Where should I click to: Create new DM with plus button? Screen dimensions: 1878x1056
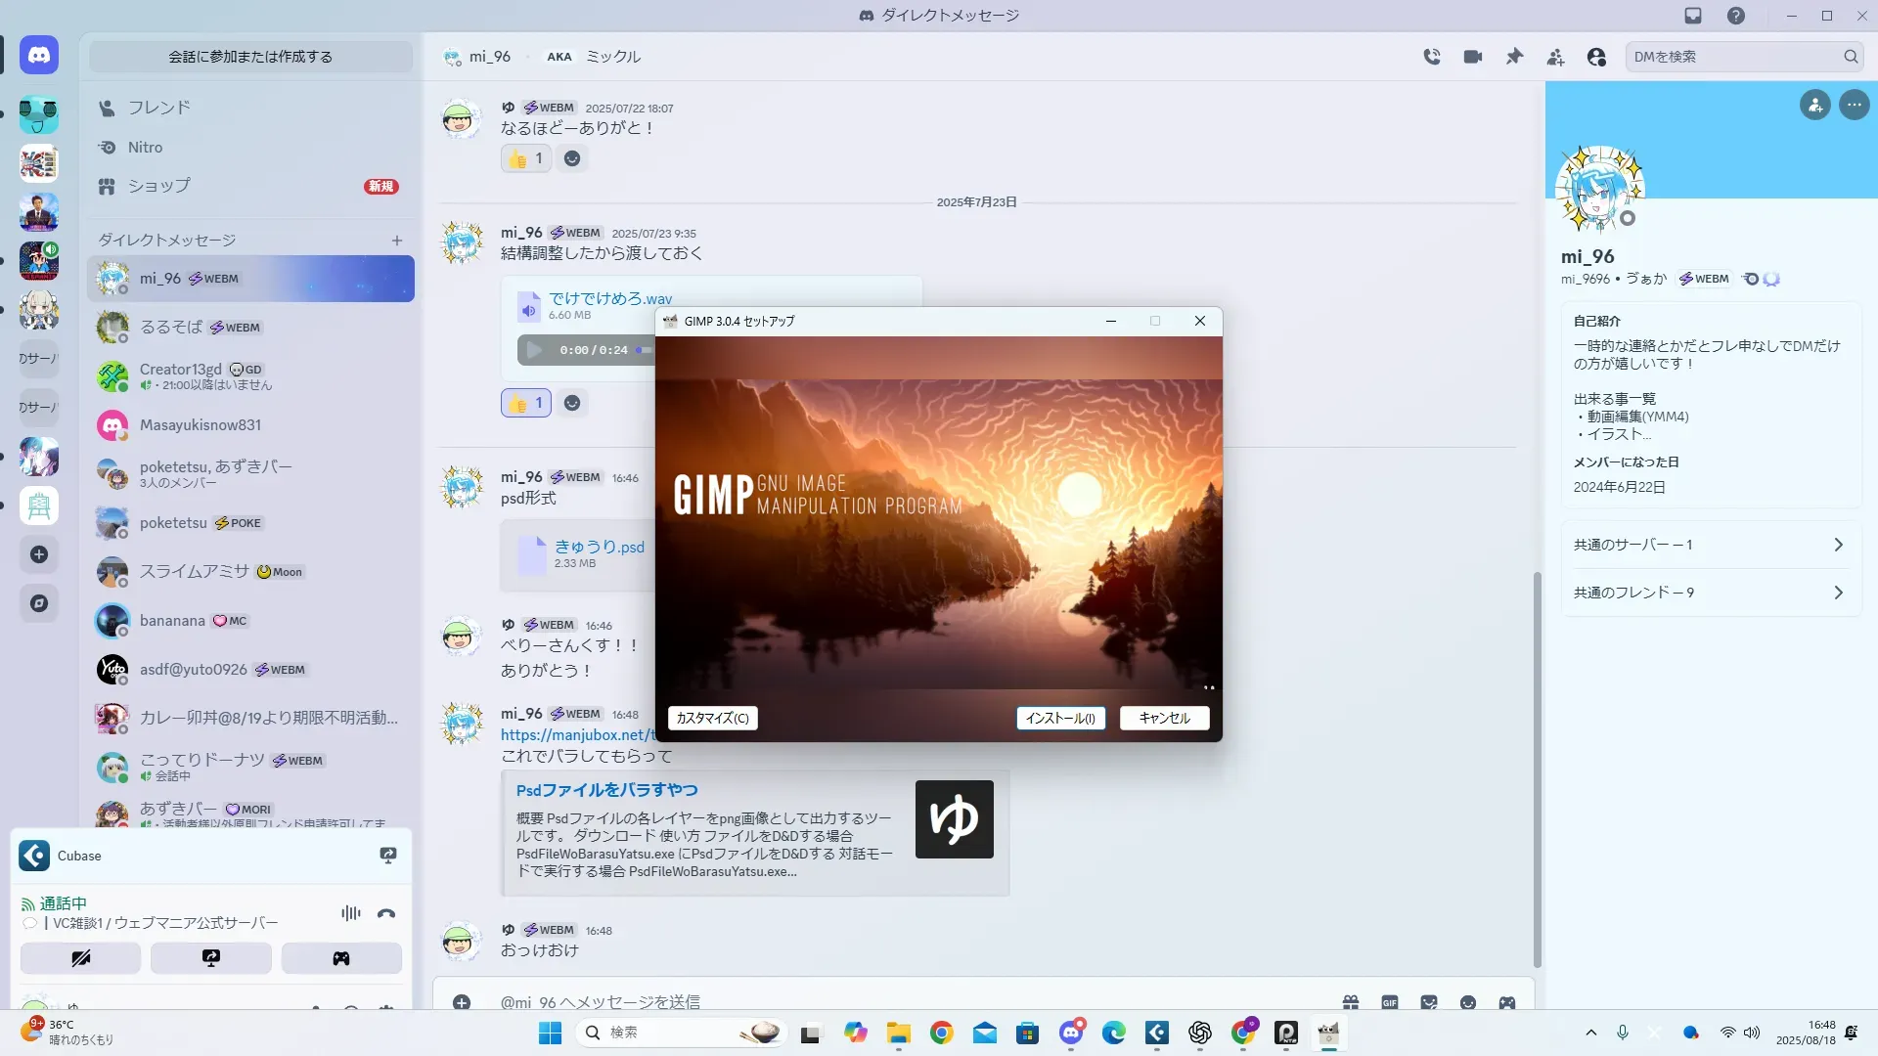397,241
